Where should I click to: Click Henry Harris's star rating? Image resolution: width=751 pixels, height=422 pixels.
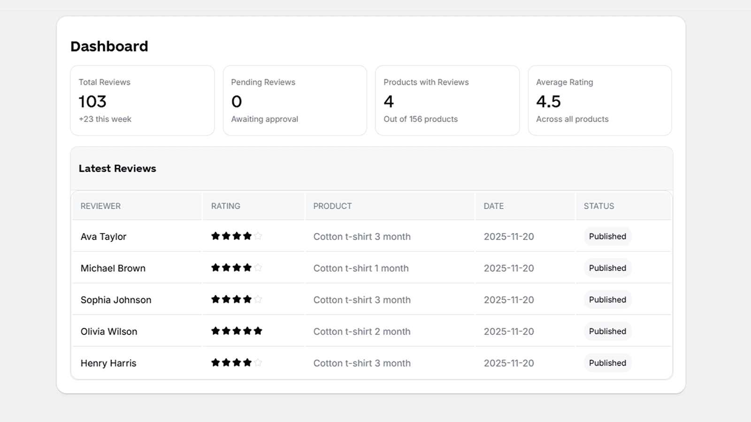[237, 362]
